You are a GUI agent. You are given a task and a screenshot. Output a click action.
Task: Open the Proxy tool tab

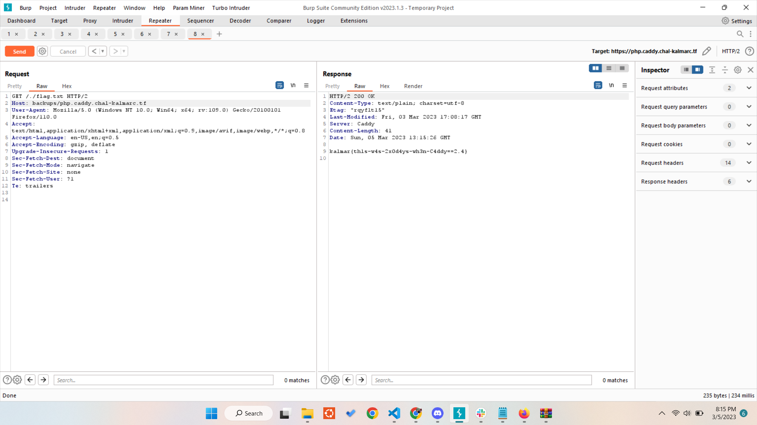click(x=90, y=21)
